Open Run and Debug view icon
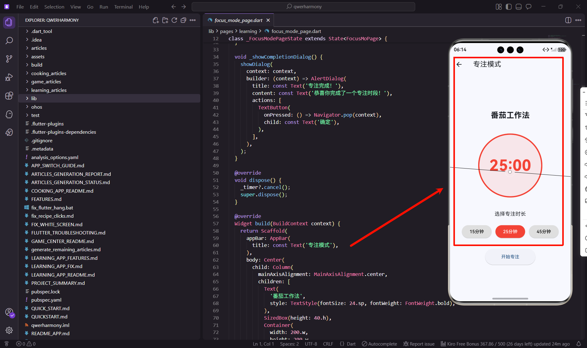The height and width of the screenshot is (348, 587). (x=9, y=77)
